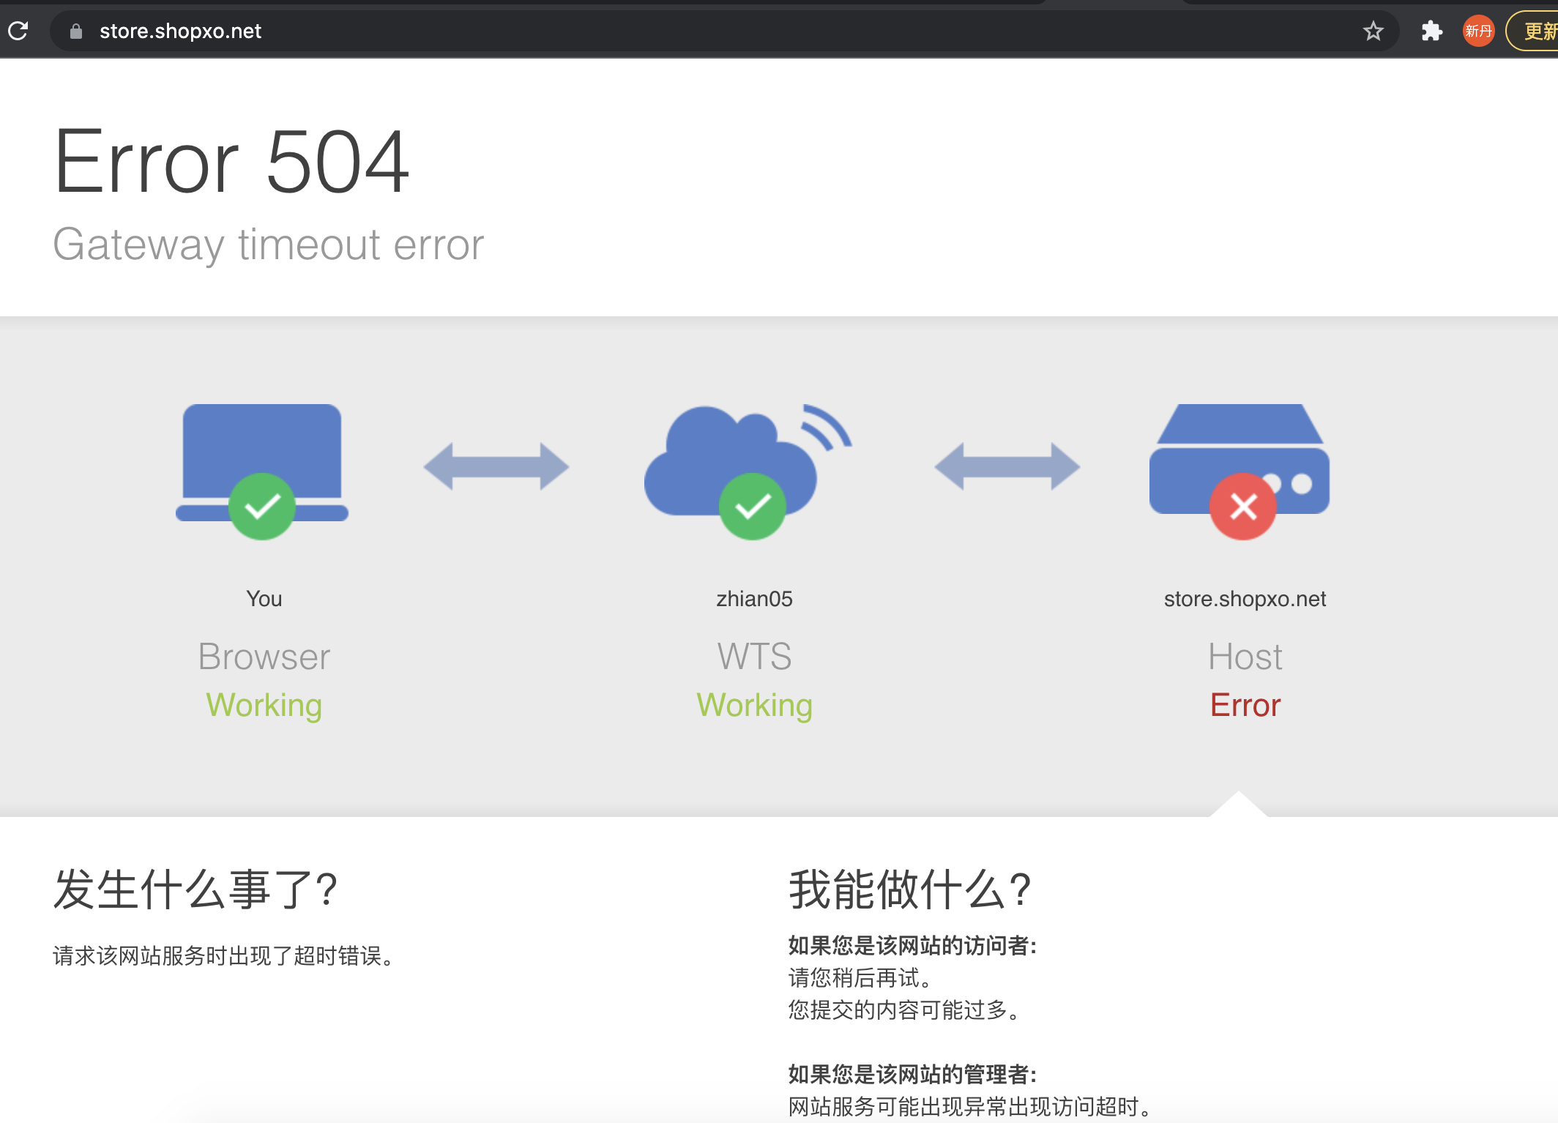This screenshot has width=1558, height=1123.
Task: Click the arrow between browser and cloud
Action: (496, 466)
